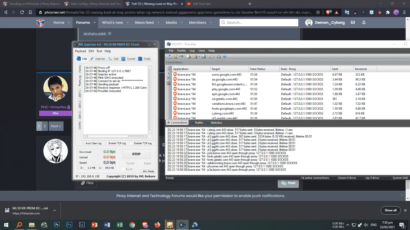410x230 pixels.
Task: Show hidden system tray icons chevron
Action: click(x=348, y=225)
